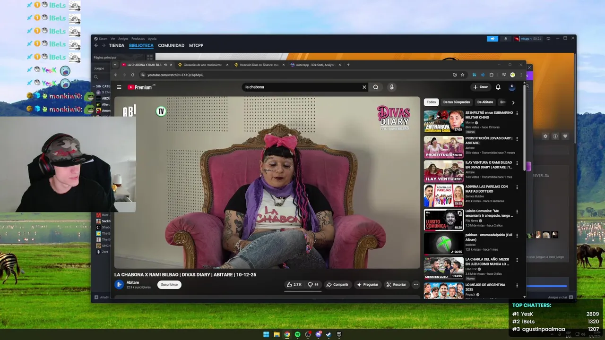Open options for ILAY VENTURA video
605x340 pixels.
coord(517,163)
